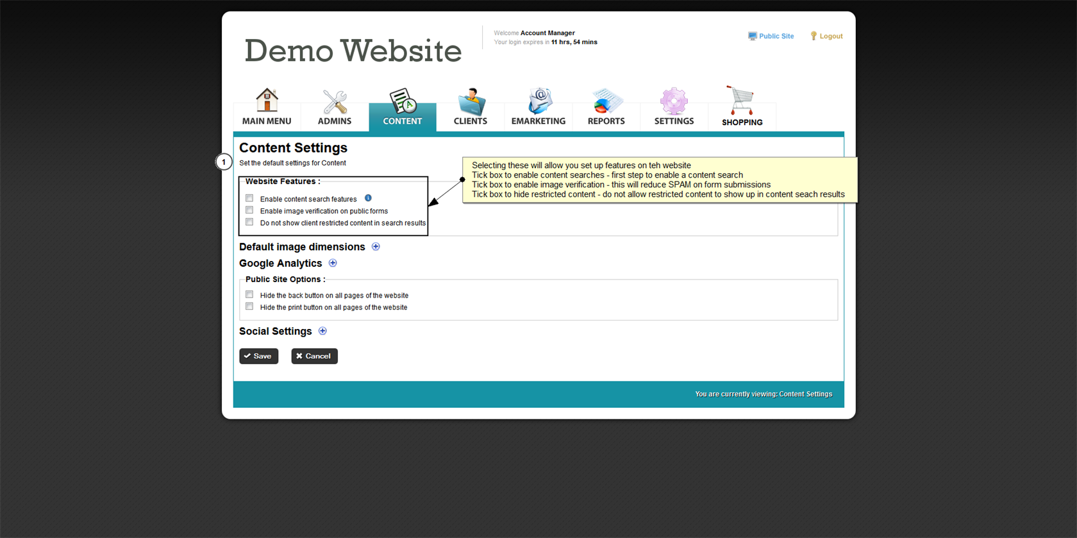Viewport: 1077px width, 538px height.
Task: Select the Clients folder icon
Action: point(471,101)
